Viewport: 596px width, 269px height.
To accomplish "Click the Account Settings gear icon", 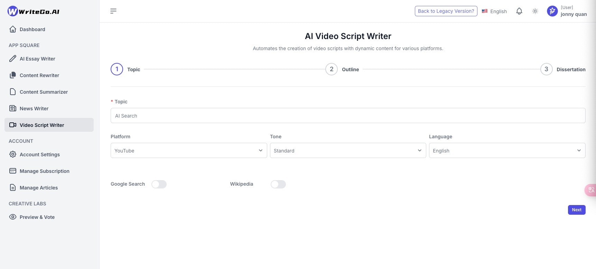I will point(13,155).
